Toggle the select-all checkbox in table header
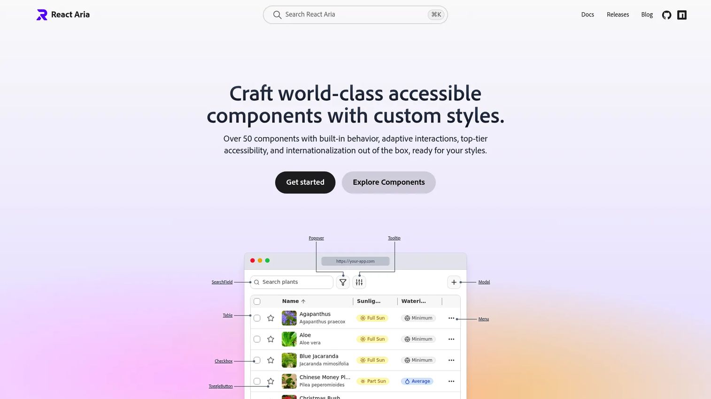 (257, 301)
